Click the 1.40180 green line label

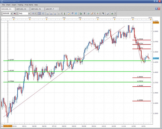11,71
